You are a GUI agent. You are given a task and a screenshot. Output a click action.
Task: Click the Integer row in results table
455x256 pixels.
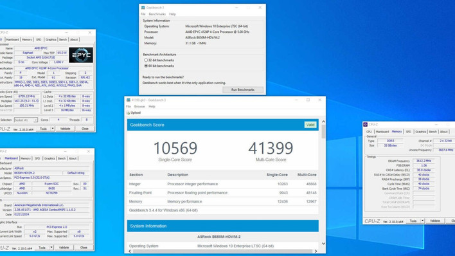click(222, 184)
